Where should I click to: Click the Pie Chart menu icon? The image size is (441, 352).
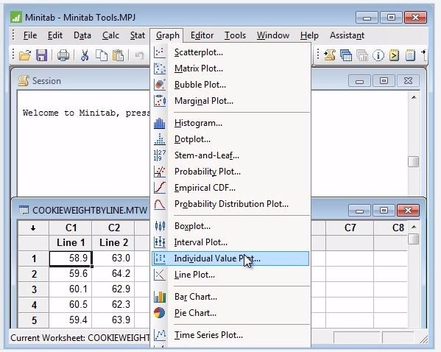pyautogui.click(x=160, y=313)
